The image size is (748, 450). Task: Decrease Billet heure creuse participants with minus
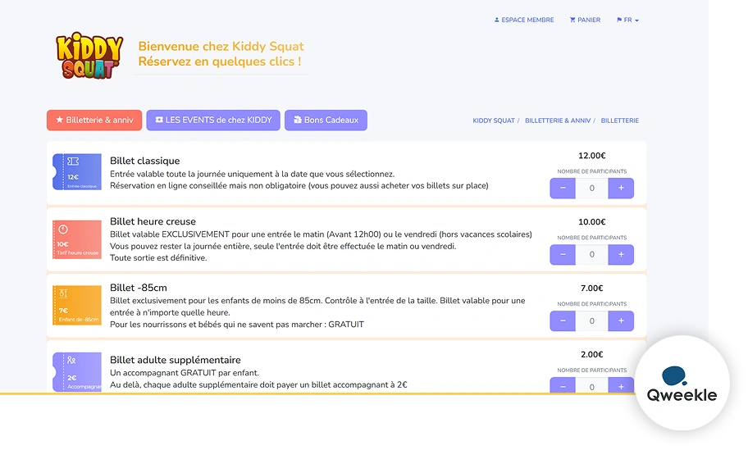(x=563, y=255)
